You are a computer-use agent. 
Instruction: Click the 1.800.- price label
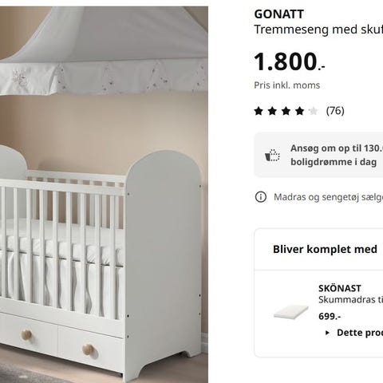(290, 61)
